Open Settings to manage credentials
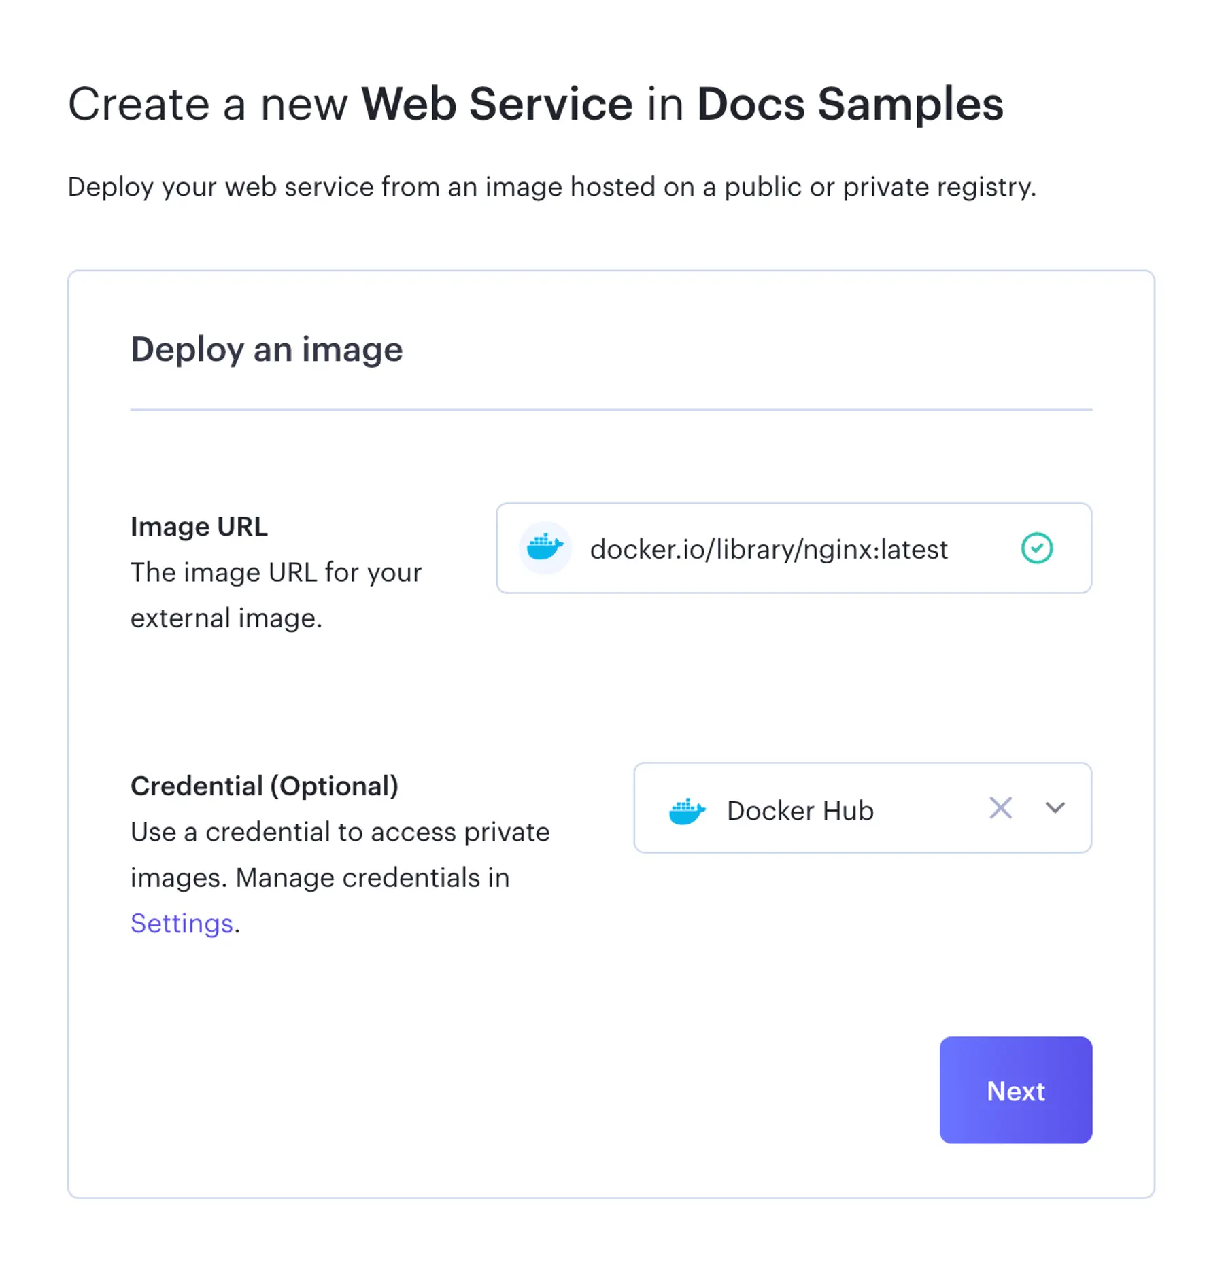The width and height of the screenshot is (1224, 1273). point(181,922)
